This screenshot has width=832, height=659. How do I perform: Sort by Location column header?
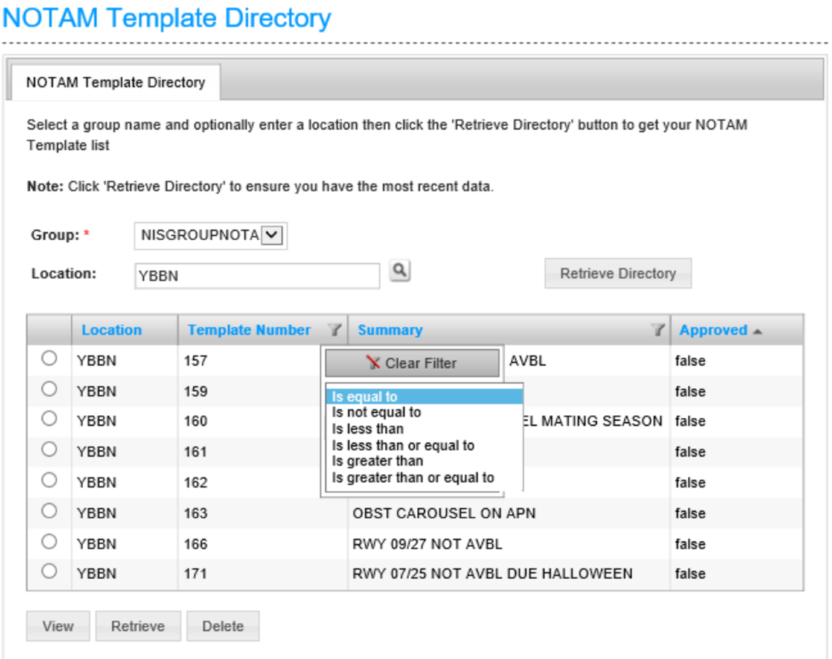click(x=112, y=330)
